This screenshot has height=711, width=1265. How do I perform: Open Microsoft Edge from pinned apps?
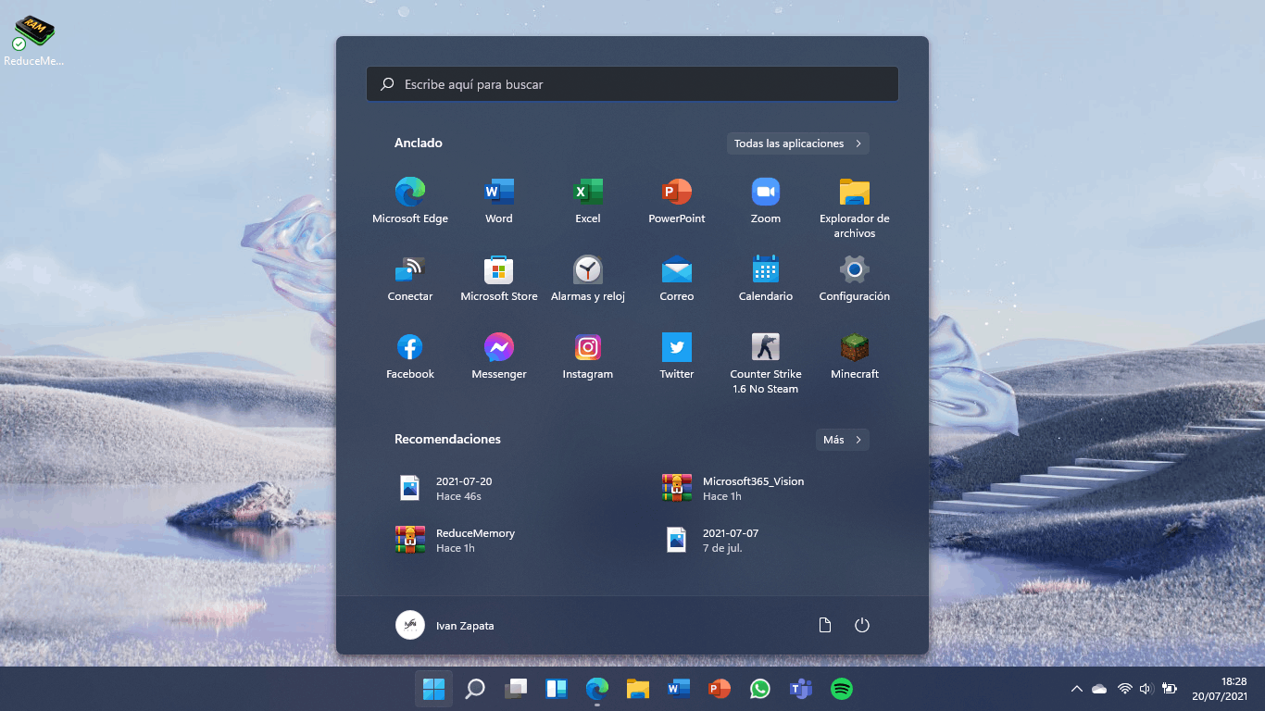(x=410, y=201)
